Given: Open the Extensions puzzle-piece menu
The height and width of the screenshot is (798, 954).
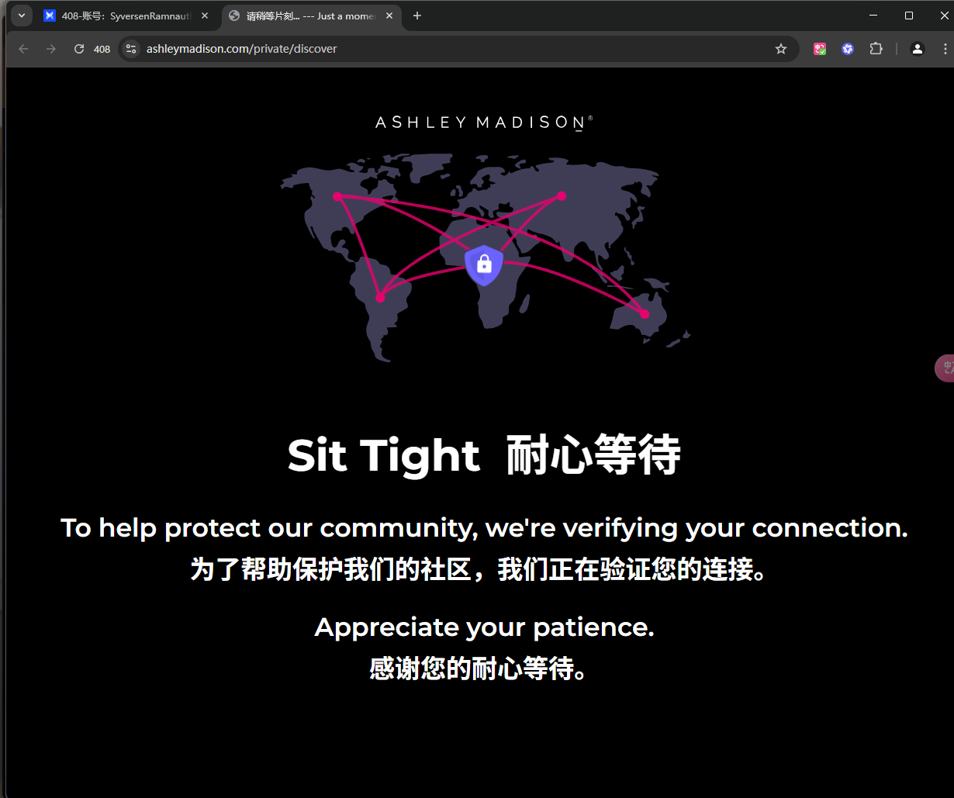Looking at the screenshot, I should [x=876, y=49].
